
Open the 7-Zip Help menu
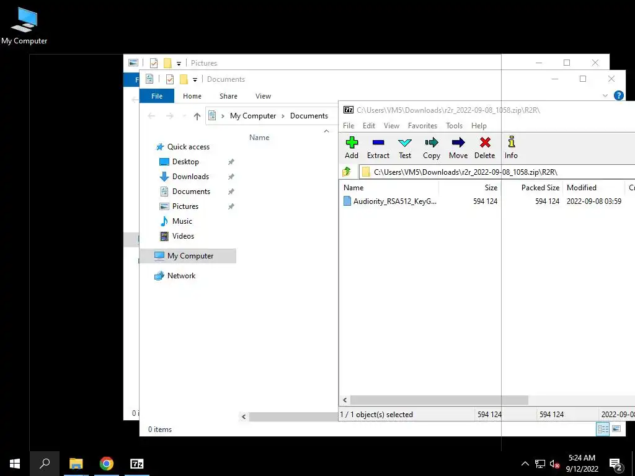click(x=479, y=126)
